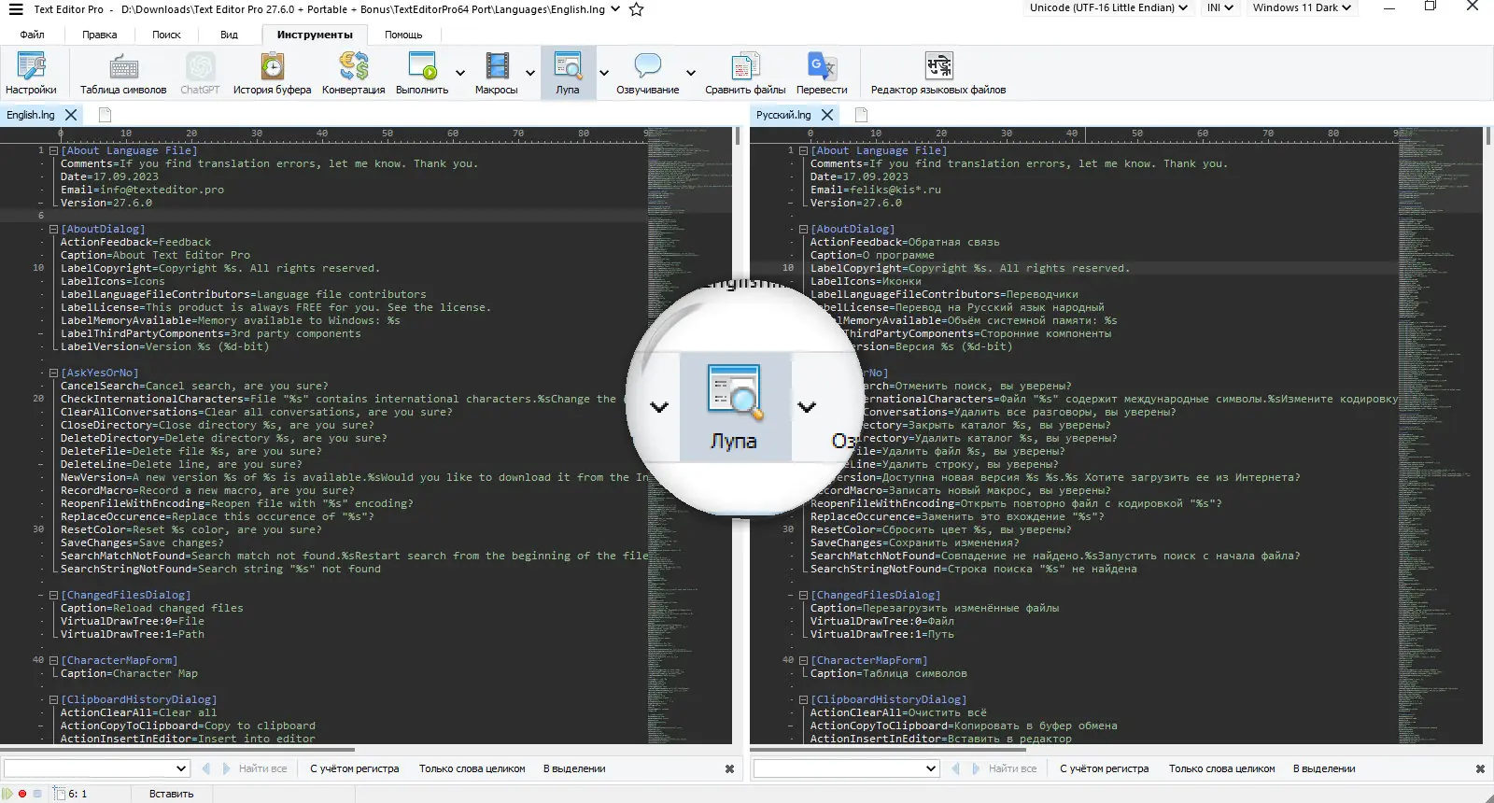1494x803 pixels.
Task: Open the Таблица символов character map
Action: coord(123,73)
